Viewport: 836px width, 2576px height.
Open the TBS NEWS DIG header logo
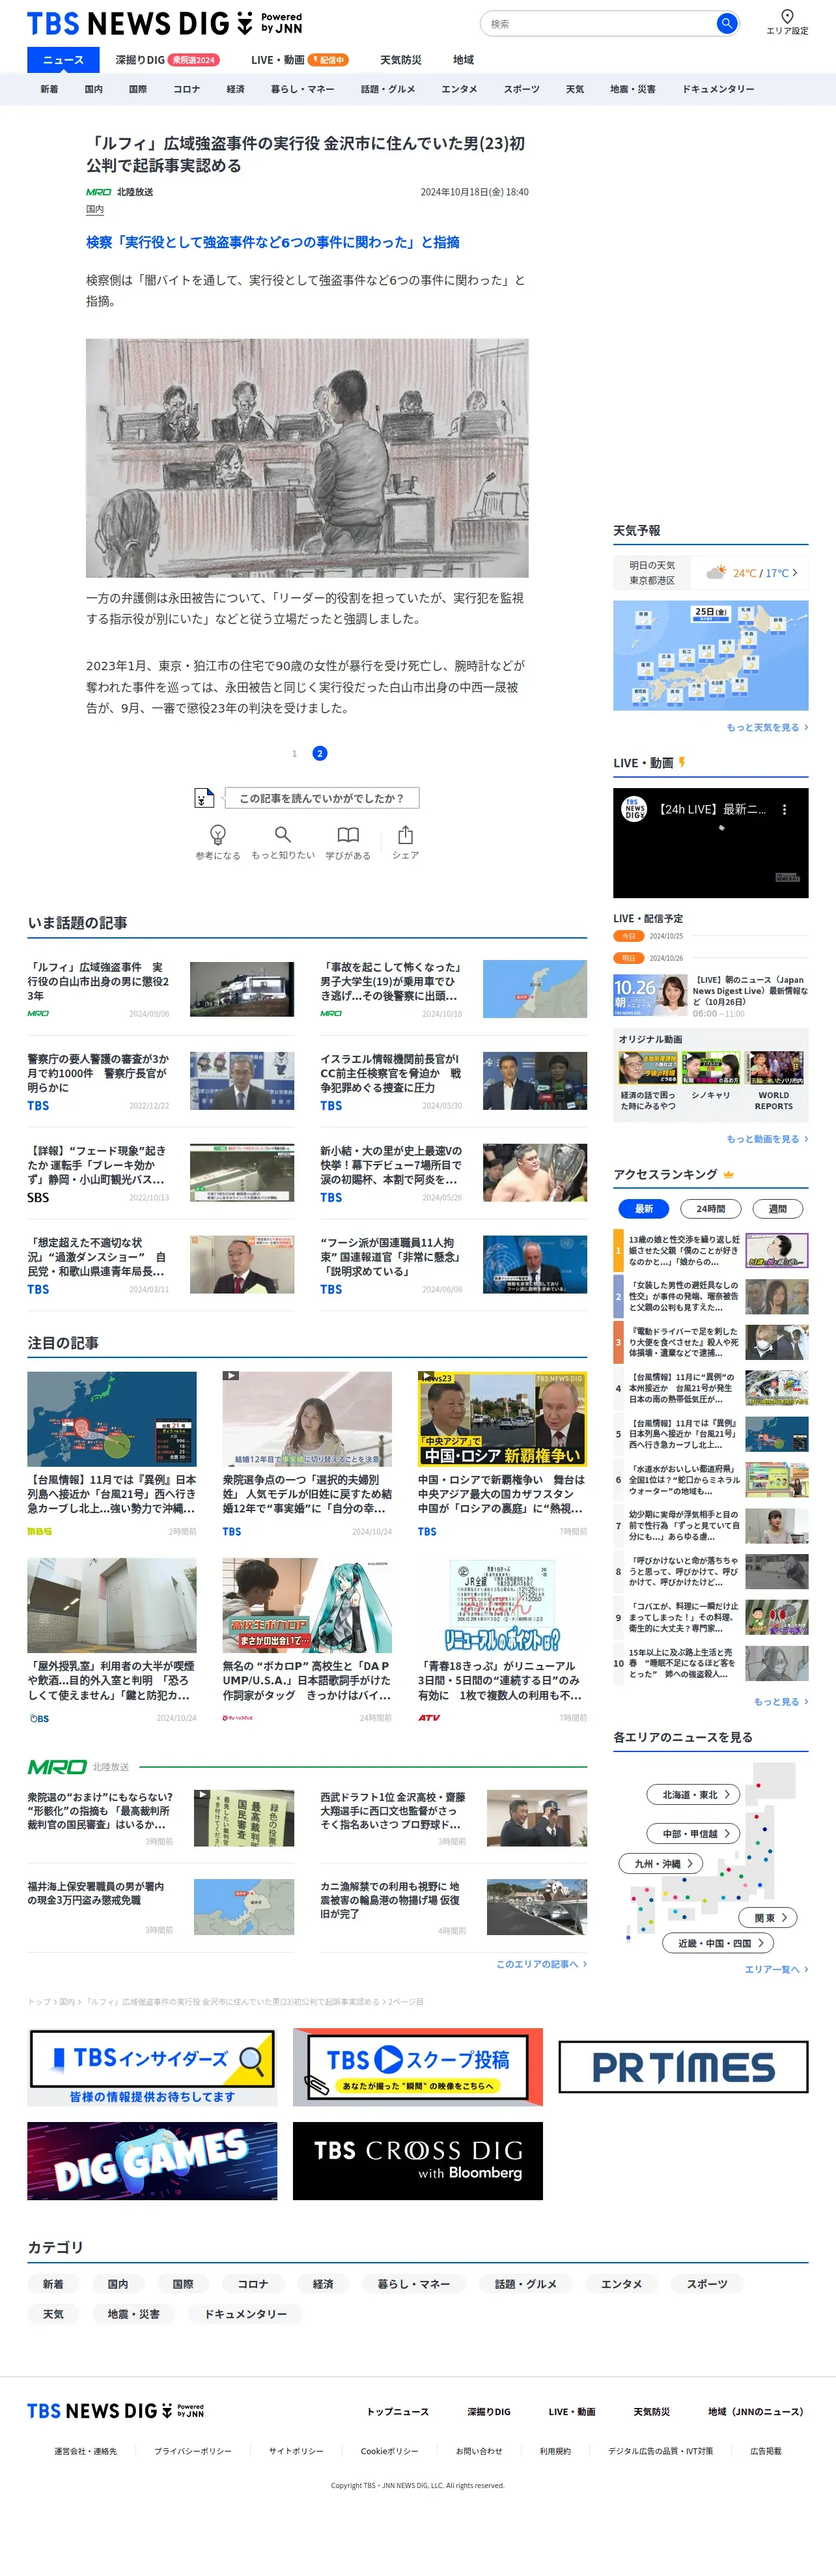(x=164, y=23)
